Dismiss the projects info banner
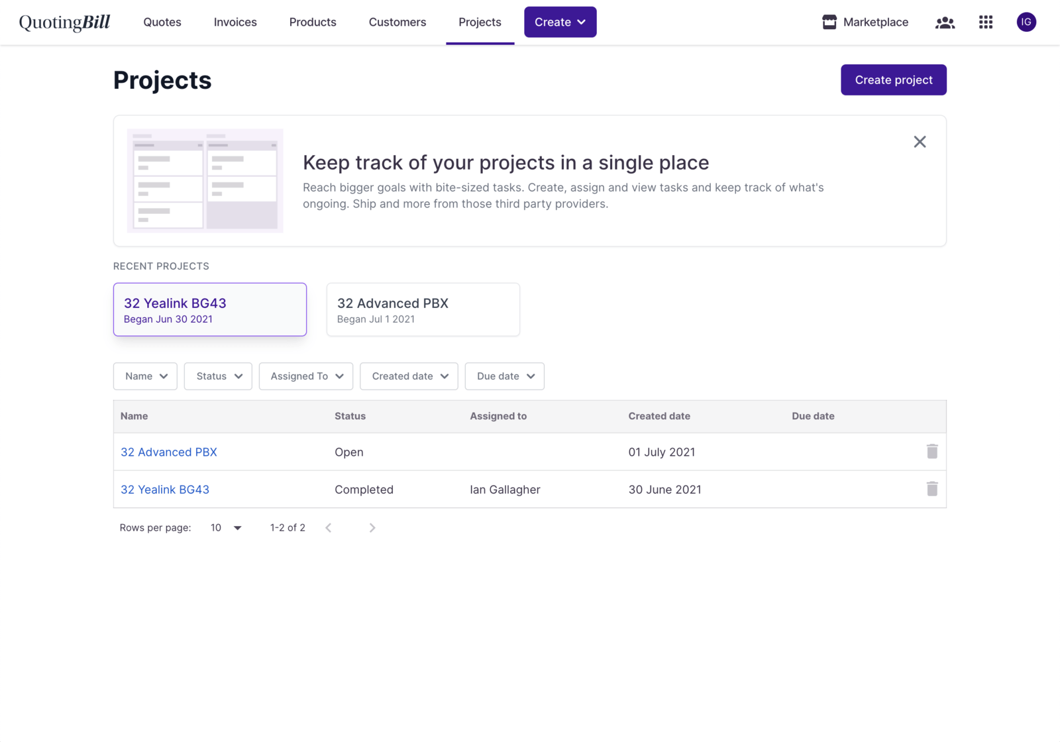Viewport: 1060px width, 742px height. coord(920,142)
